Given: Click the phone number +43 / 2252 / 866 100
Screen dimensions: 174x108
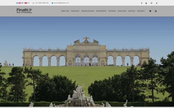Looking at the screenshot, I should [41, 3].
